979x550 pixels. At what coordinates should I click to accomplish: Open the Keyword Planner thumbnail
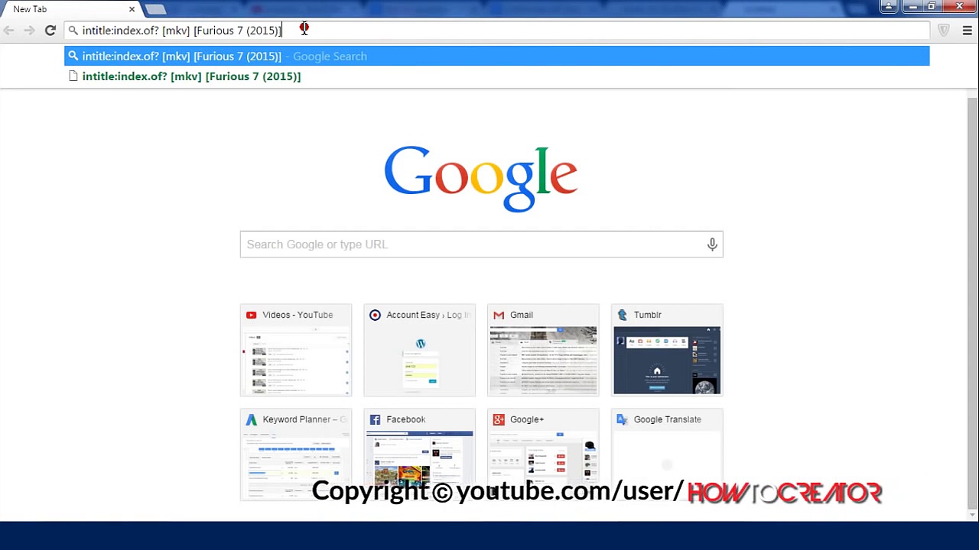tap(296, 455)
